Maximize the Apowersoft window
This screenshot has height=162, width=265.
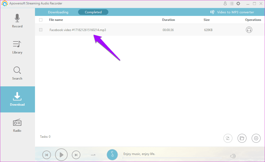point(254,4)
